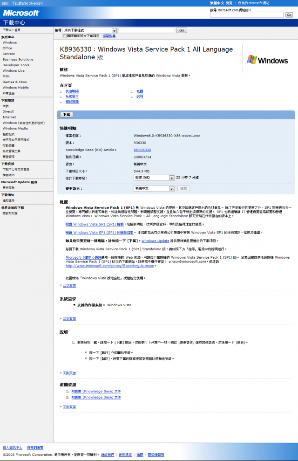298x461 pixels.
Task: Open the 下載中心首頁 sidebar item
Action: [12, 30]
